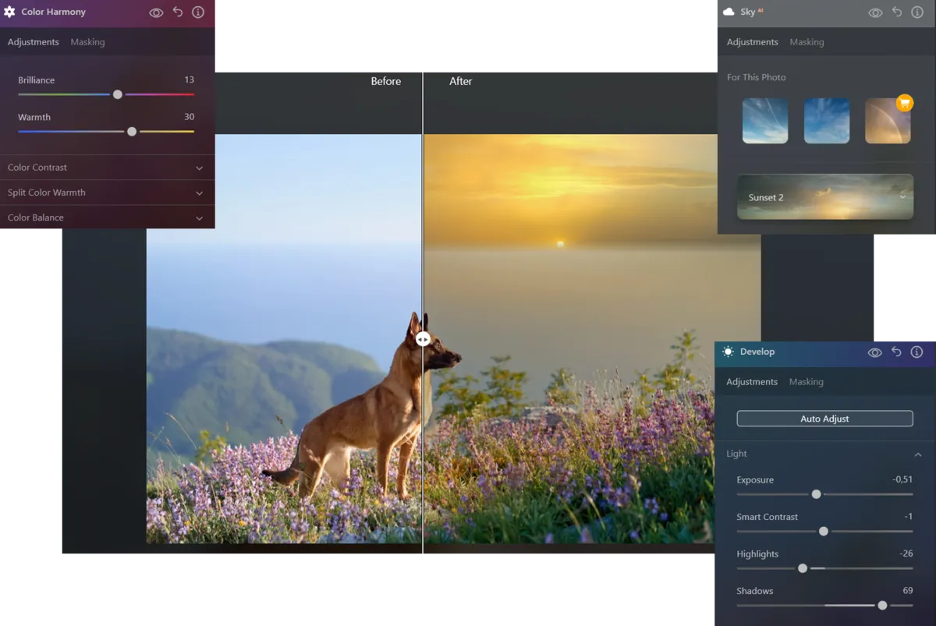Click the Auto Adjust button
936x626 pixels.
(824, 418)
